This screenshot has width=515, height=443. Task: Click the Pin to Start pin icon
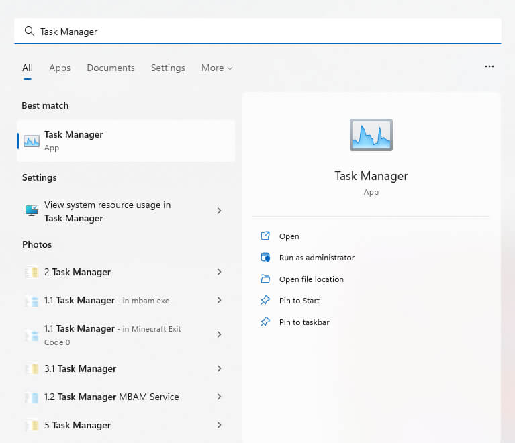(265, 301)
